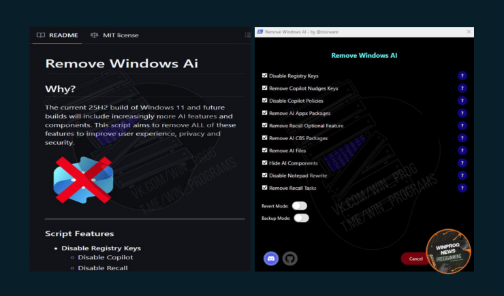Uncheck the Disable Notepad Rewrite checkbox

click(264, 176)
